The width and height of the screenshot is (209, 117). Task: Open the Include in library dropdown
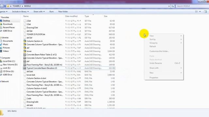[20, 12]
